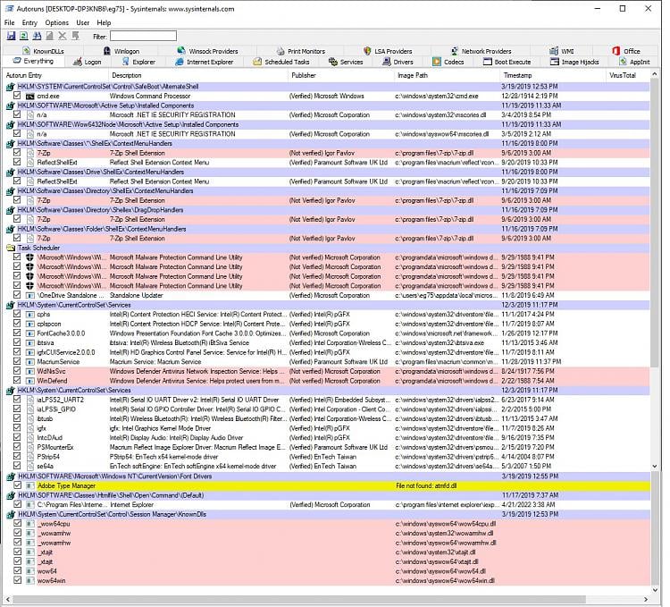Toggle the iaLPSS2_UART2 driver checkbox

click(17, 400)
